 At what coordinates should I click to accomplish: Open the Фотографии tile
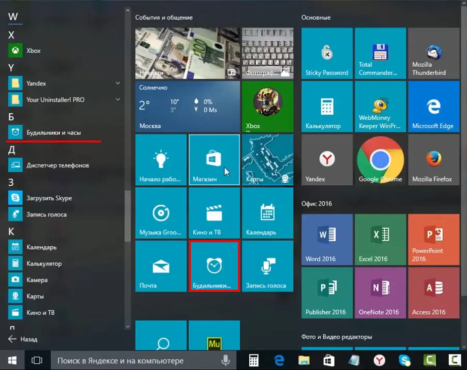pyautogui.click(x=268, y=53)
